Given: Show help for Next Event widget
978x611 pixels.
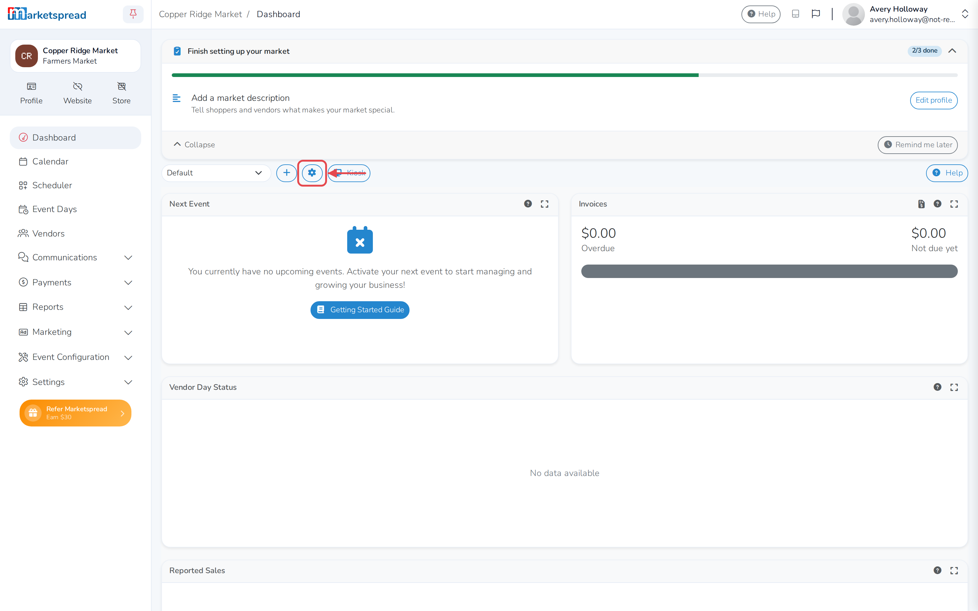Looking at the screenshot, I should [528, 204].
